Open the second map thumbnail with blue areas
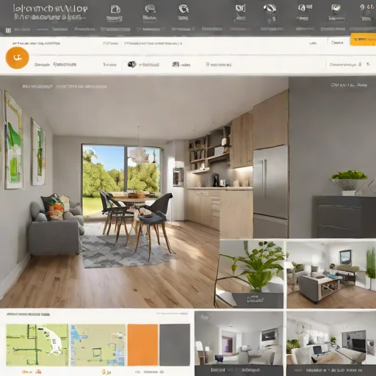Viewport: 376px width, 376px height. click(x=98, y=345)
